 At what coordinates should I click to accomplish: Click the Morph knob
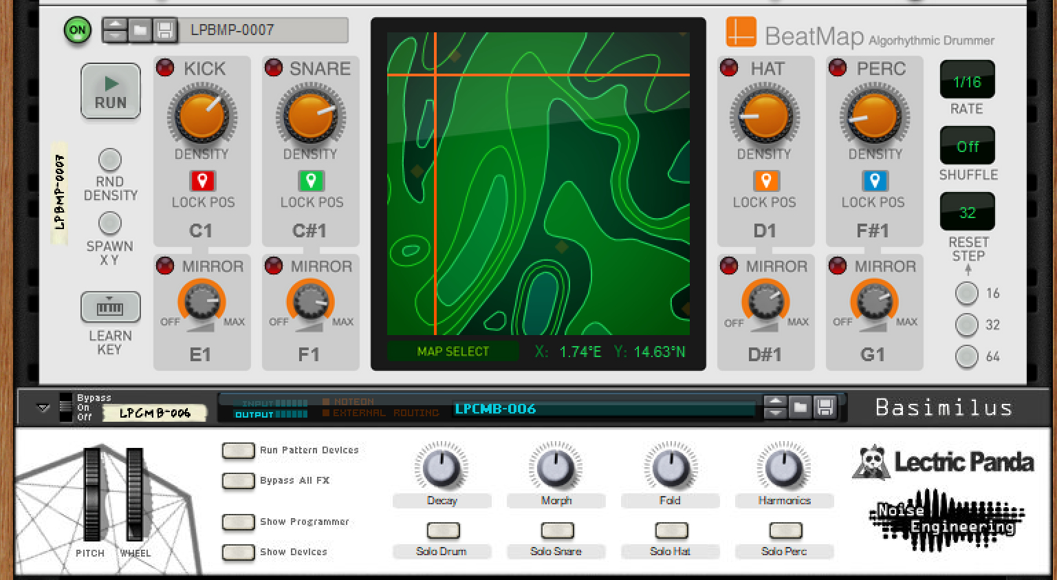(x=556, y=467)
